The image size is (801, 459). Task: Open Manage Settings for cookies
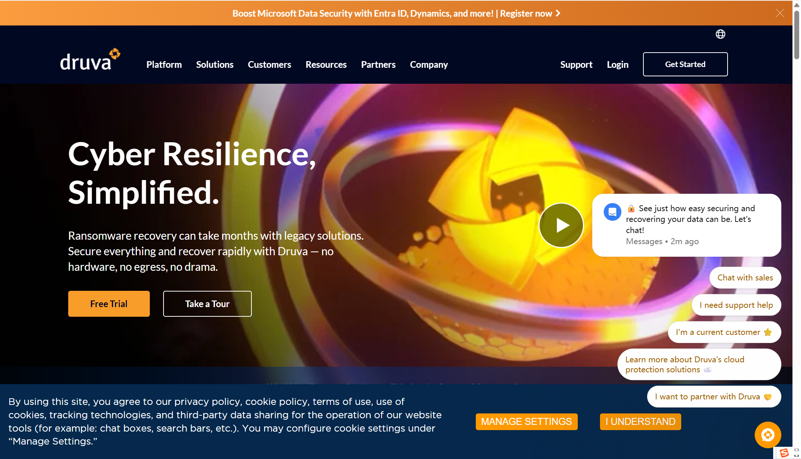[x=526, y=422]
